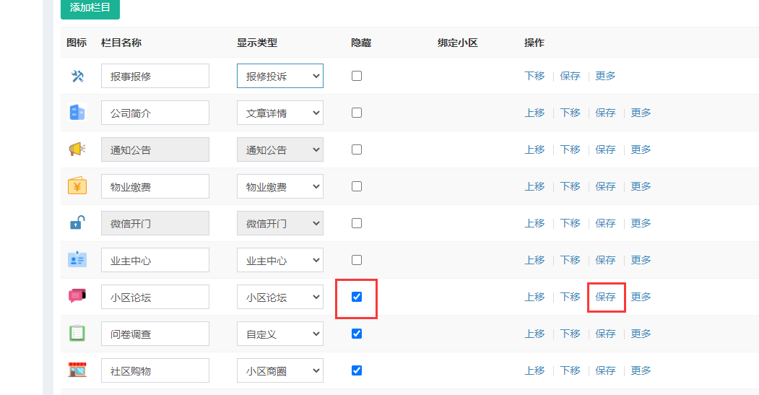Click the blue building icon for 公司简介

click(x=77, y=113)
